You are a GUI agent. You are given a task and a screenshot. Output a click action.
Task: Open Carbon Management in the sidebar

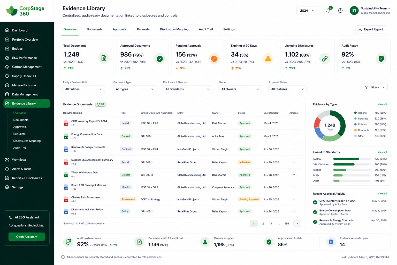tap(27, 67)
